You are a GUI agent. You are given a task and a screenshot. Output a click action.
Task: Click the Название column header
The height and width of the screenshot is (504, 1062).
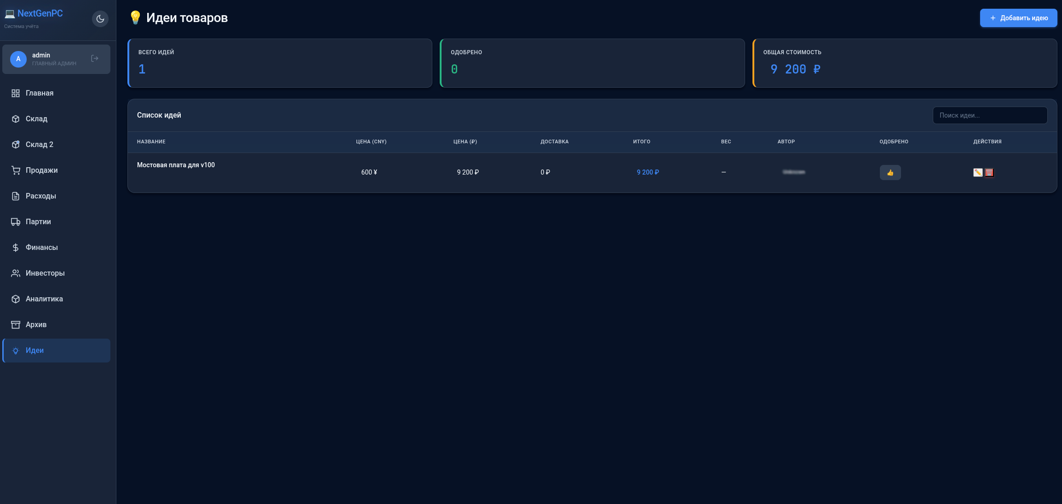coord(151,142)
